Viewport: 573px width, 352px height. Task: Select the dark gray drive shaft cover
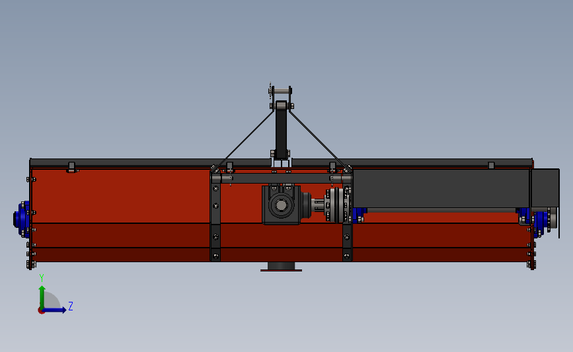coord(441,188)
